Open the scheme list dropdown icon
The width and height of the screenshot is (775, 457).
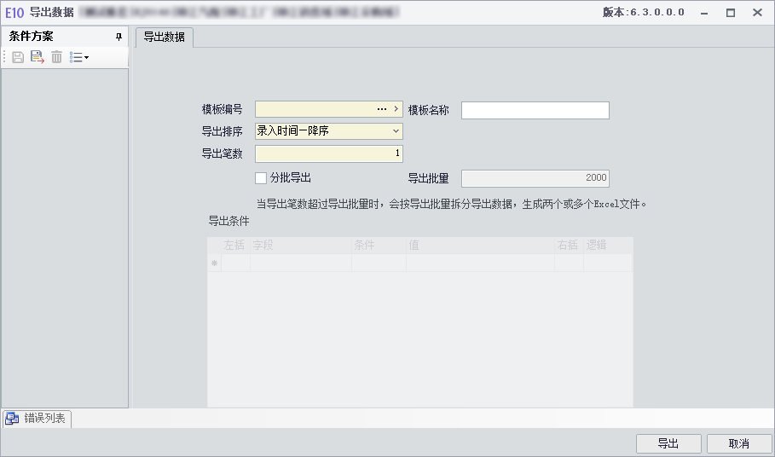[x=79, y=57]
